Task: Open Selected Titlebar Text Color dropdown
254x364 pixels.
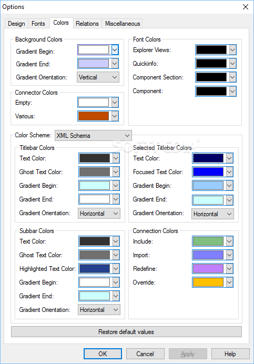Action: tap(229, 158)
